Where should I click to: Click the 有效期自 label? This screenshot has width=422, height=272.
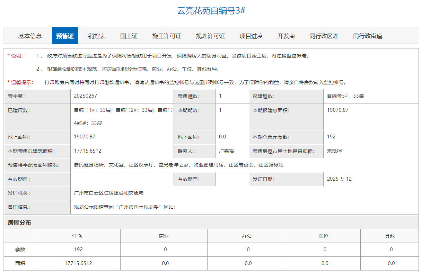tap(19, 179)
